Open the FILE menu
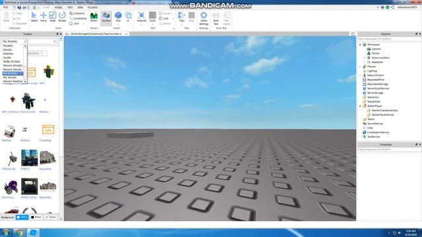422x237 pixels. tap(5, 7)
